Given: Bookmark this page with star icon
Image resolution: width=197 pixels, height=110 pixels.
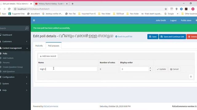Looking at the screenshot, I should [166, 9].
